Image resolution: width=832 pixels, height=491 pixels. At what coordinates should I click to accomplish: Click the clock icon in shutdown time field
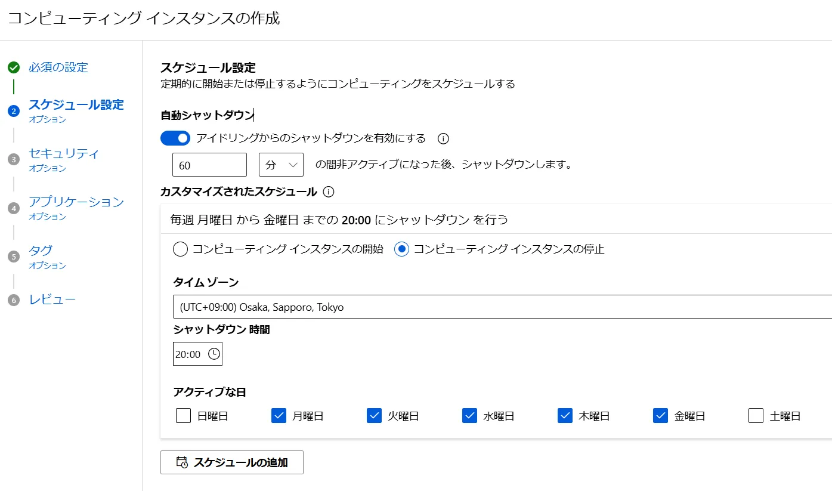click(x=214, y=354)
